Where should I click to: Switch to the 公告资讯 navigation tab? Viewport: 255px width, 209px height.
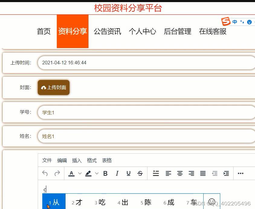tap(107, 31)
